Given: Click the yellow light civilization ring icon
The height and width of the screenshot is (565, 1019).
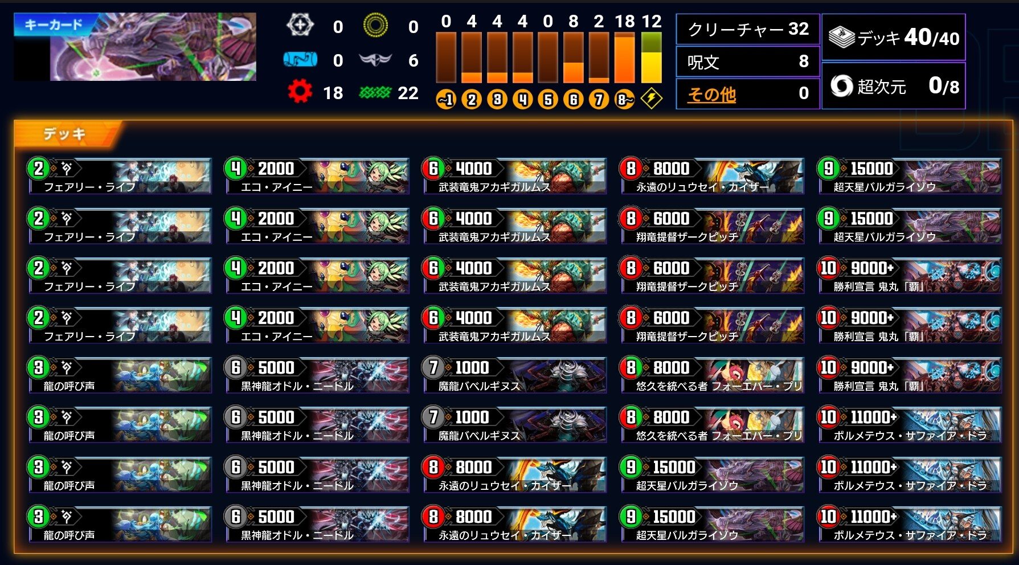Looking at the screenshot, I should click(x=375, y=26).
